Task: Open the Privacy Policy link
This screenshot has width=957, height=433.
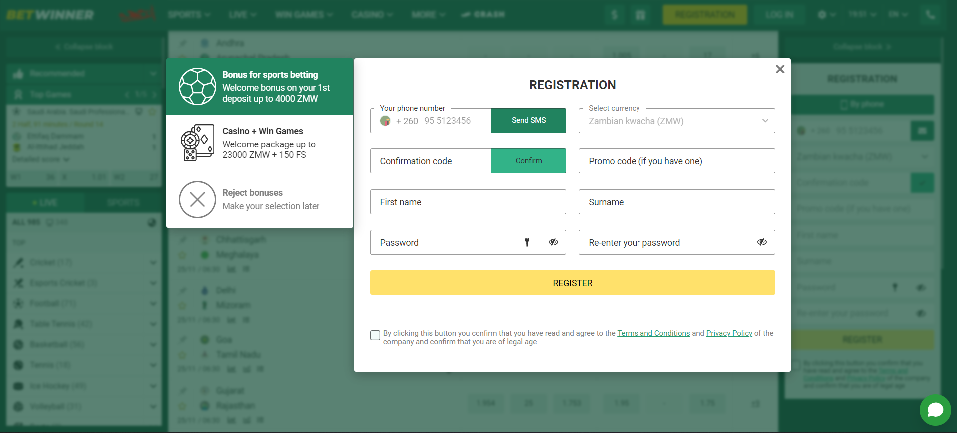Action: point(729,333)
